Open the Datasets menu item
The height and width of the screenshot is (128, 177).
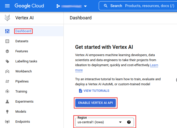click(x=22, y=41)
